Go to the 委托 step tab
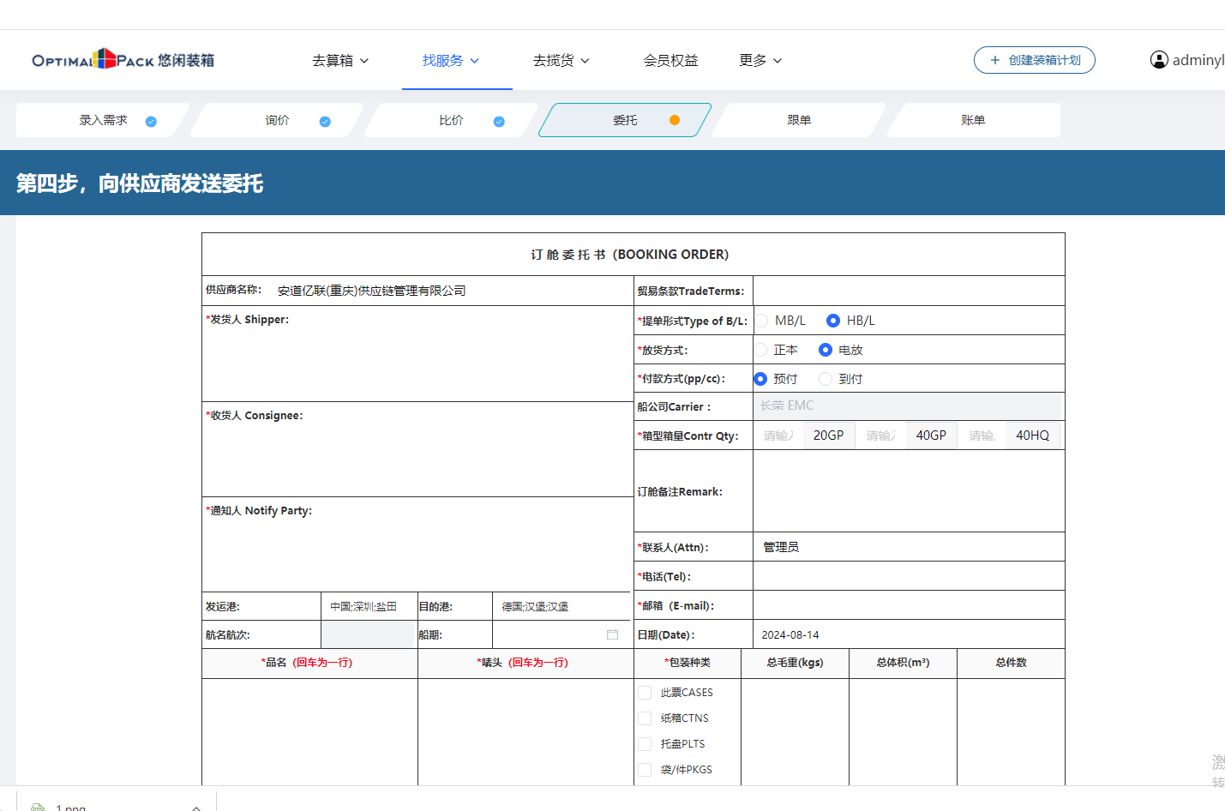The height and width of the screenshot is (811, 1225). point(625,120)
